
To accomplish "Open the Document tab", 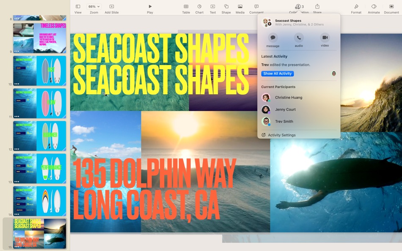I will click(x=391, y=6).
